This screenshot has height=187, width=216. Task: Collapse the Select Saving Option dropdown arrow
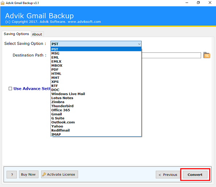(139, 44)
